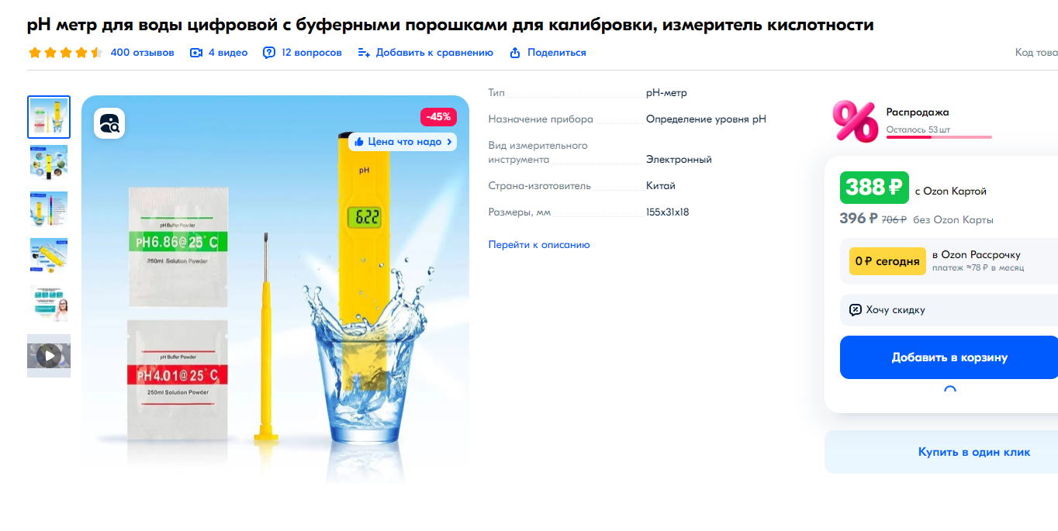Click the question bubble icon beside 12 вопросов
This screenshot has height=531, width=1058.
click(x=269, y=53)
